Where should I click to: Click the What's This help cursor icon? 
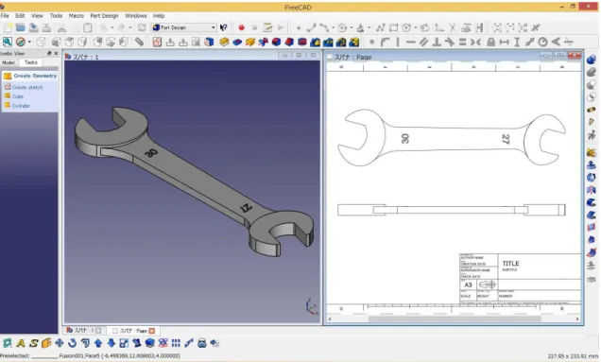pyautogui.click(x=223, y=27)
